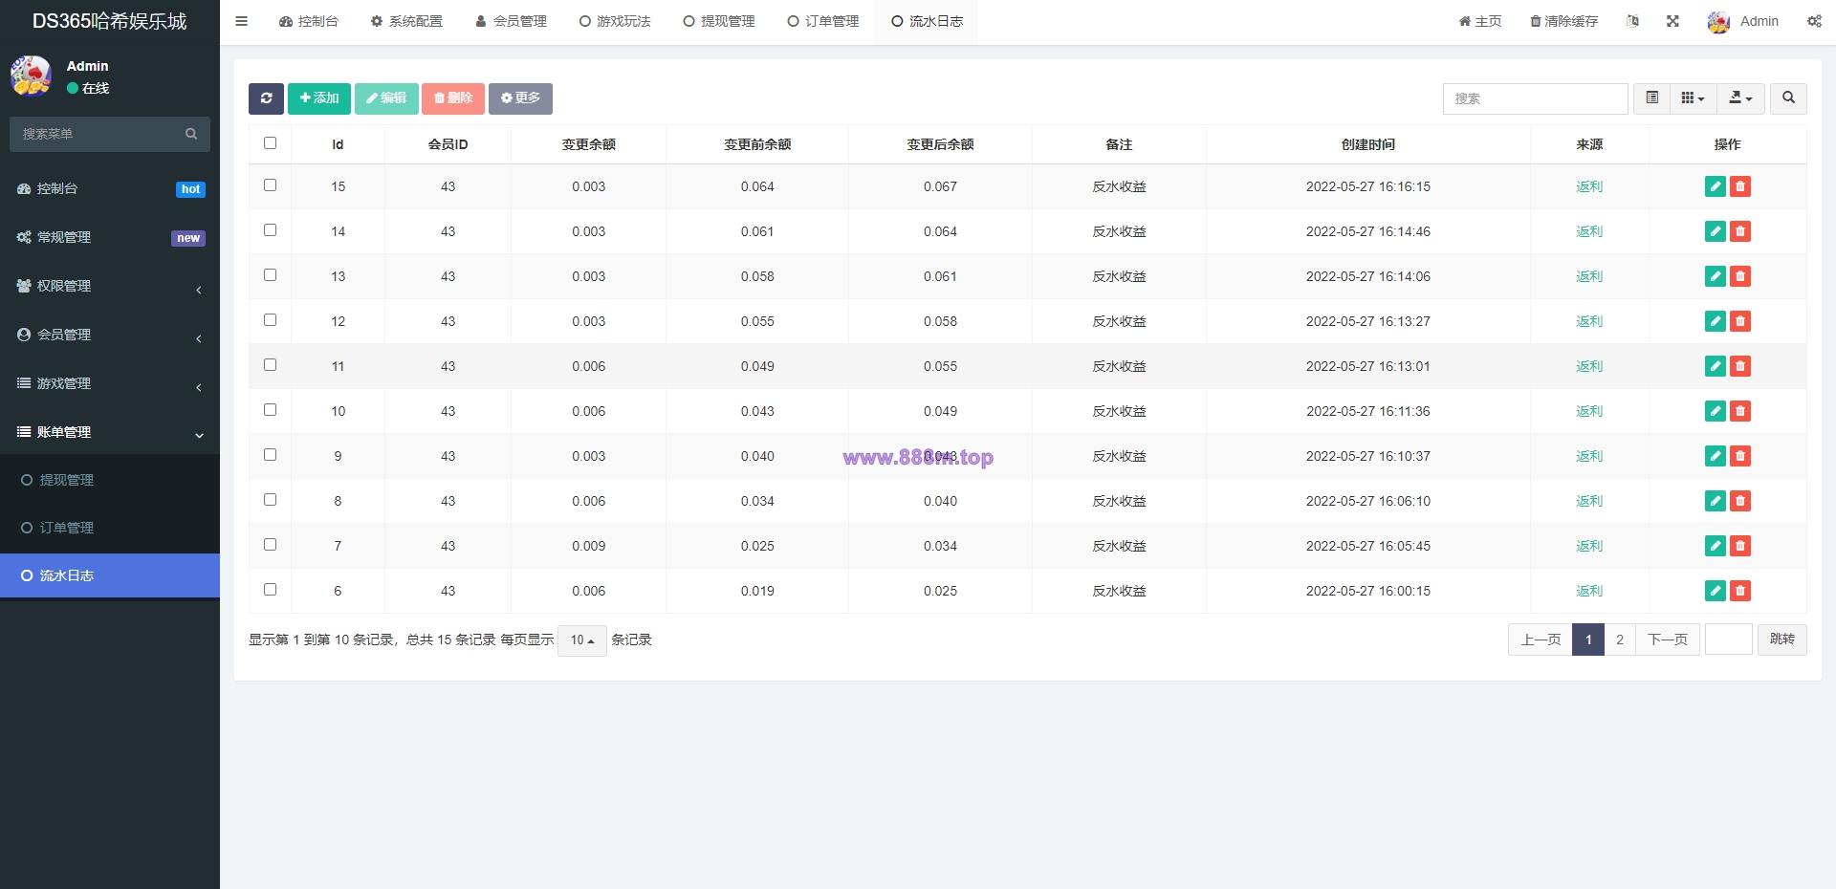Click the advanced search magnifier button
This screenshot has width=1836, height=889.
pos(1788,98)
